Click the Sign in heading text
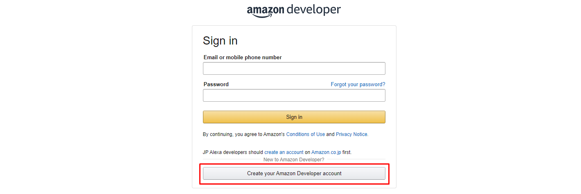The image size is (581, 194). [x=220, y=41]
